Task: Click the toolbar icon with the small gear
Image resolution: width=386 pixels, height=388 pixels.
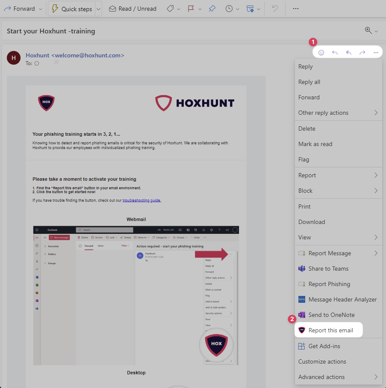Action: (250, 9)
